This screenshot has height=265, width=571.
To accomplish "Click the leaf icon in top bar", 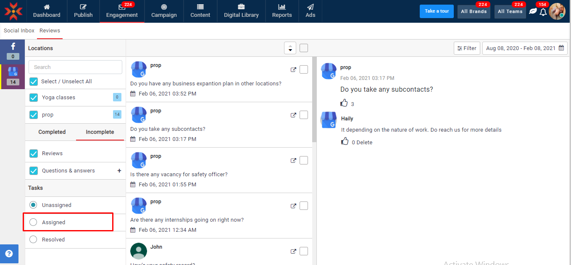I will (x=533, y=11).
